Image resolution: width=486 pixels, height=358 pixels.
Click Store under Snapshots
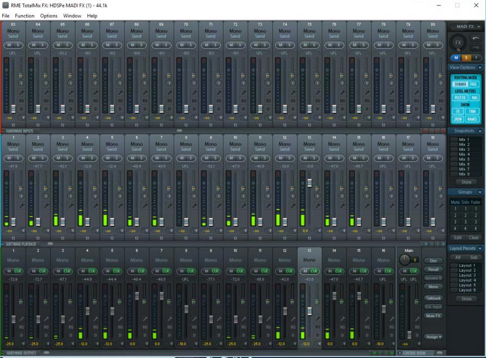click(466, 182)
